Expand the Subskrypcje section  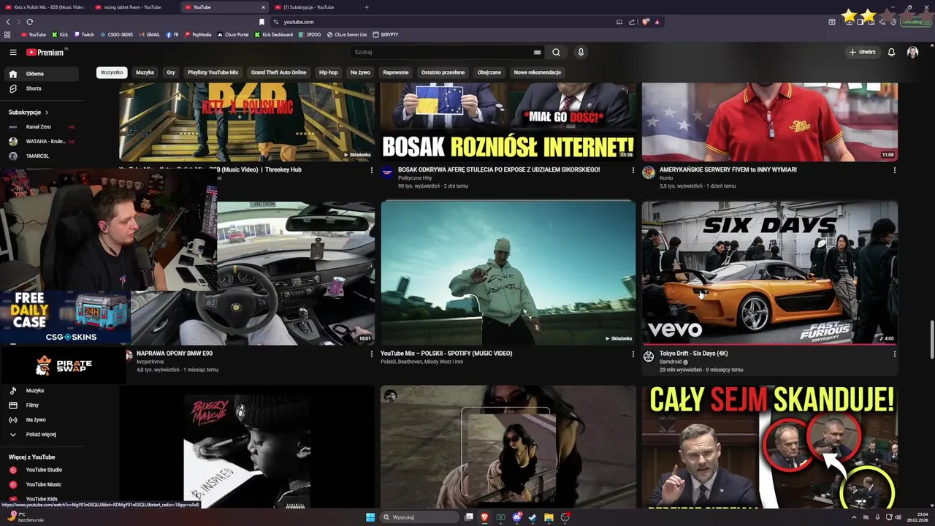click(28, 112)
